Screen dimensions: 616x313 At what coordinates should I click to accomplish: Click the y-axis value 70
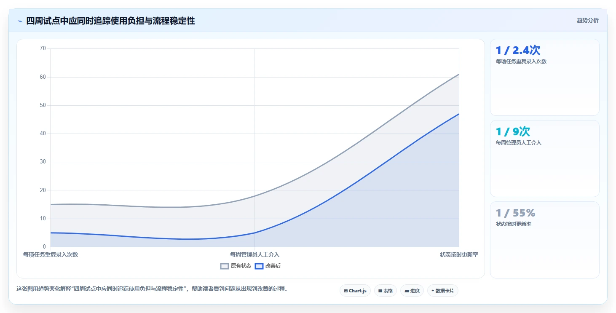(x=43, y=48)
